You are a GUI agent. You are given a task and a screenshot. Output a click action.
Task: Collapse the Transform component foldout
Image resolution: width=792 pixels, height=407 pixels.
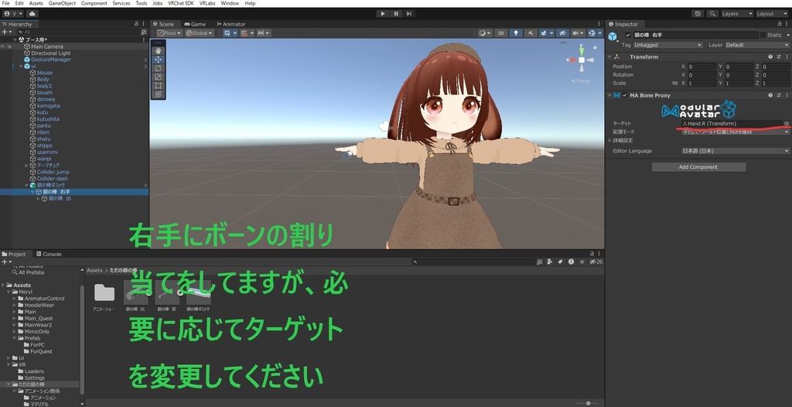click(x=609, y=56)
